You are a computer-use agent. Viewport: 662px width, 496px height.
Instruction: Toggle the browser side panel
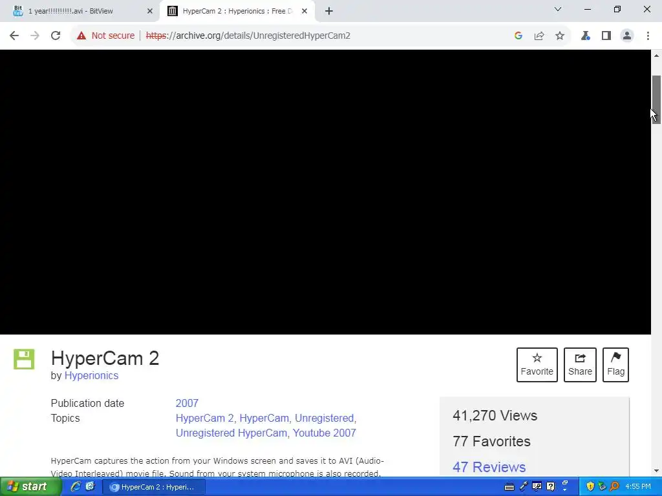tap(606, 36)
